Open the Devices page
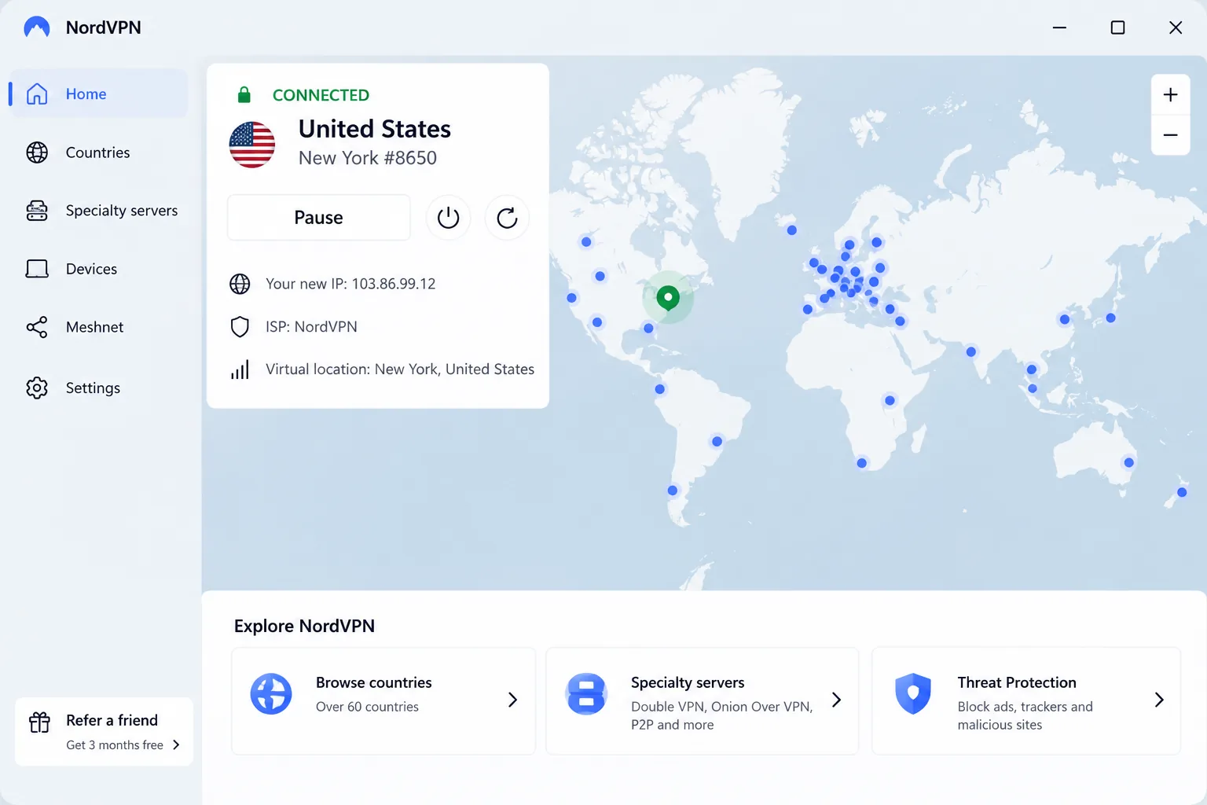 99,269
